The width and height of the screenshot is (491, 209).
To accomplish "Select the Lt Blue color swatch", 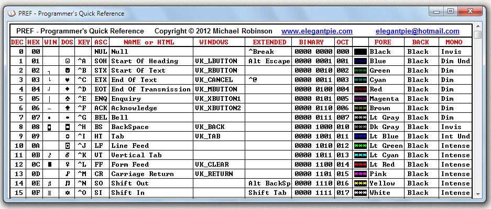I will pos(361,136).
